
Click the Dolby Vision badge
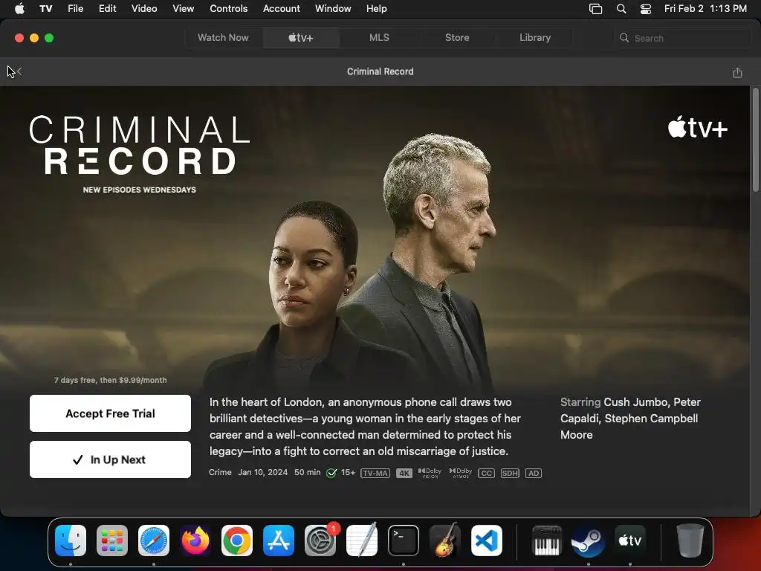click(x=430, y=473)
